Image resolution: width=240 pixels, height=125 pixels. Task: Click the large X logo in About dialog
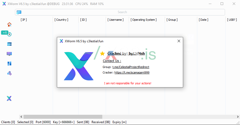point(78,66)
